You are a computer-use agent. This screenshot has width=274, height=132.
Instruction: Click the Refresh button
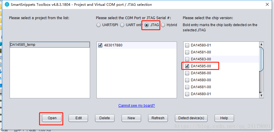pos(158,118)
